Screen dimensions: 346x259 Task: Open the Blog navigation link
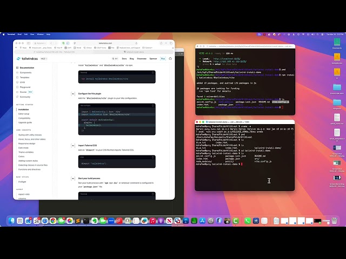pos(132,59)
